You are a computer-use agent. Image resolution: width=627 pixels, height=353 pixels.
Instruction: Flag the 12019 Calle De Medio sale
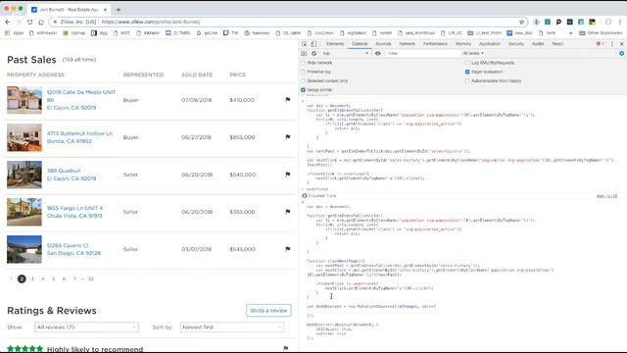[287, 100]
